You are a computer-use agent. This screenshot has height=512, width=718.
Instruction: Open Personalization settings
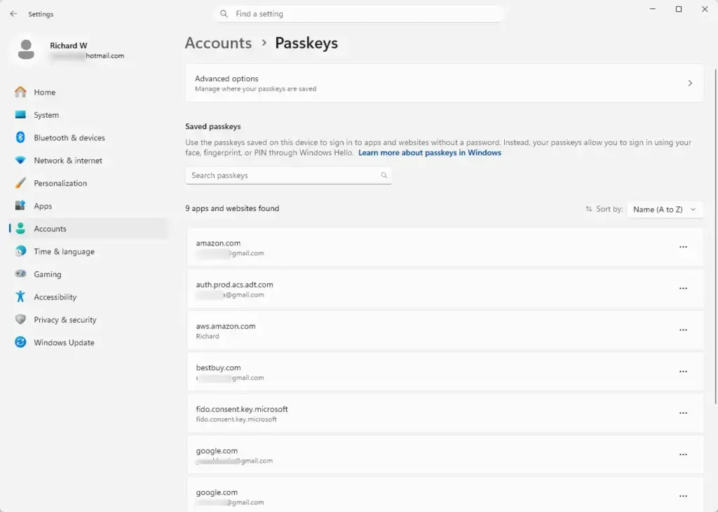(89, 183)
